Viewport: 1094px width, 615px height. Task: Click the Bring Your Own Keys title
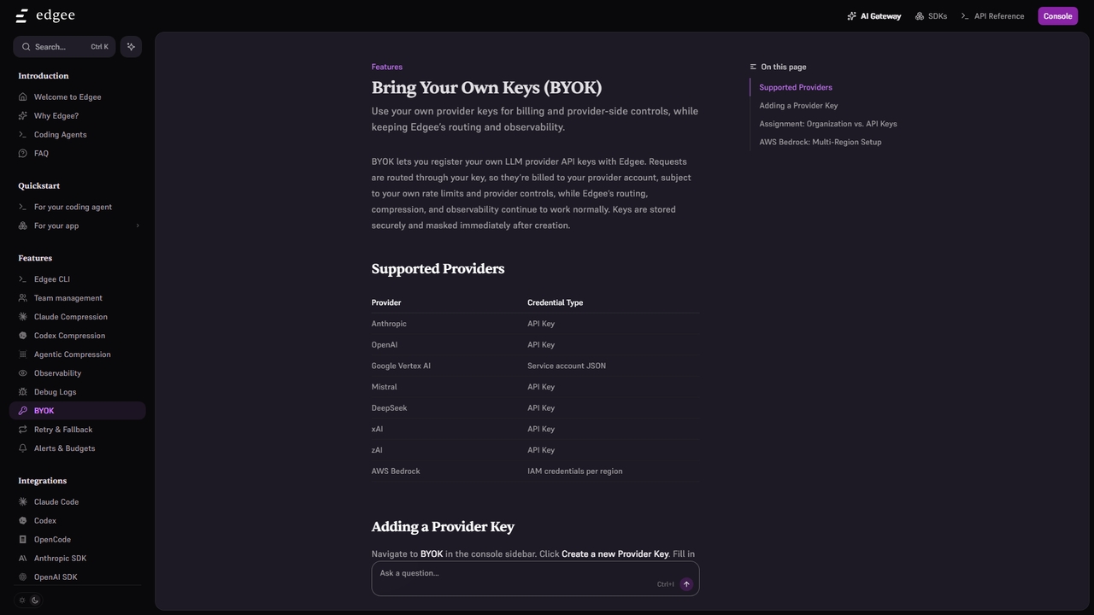[x=486, y=88]
